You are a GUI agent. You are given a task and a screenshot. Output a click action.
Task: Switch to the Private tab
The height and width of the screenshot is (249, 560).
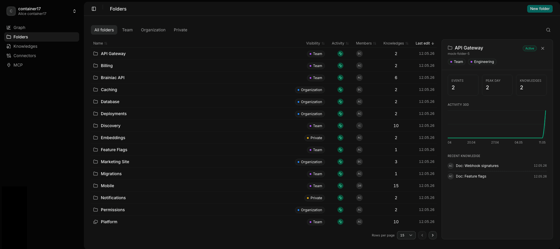(x=180, y=30)
